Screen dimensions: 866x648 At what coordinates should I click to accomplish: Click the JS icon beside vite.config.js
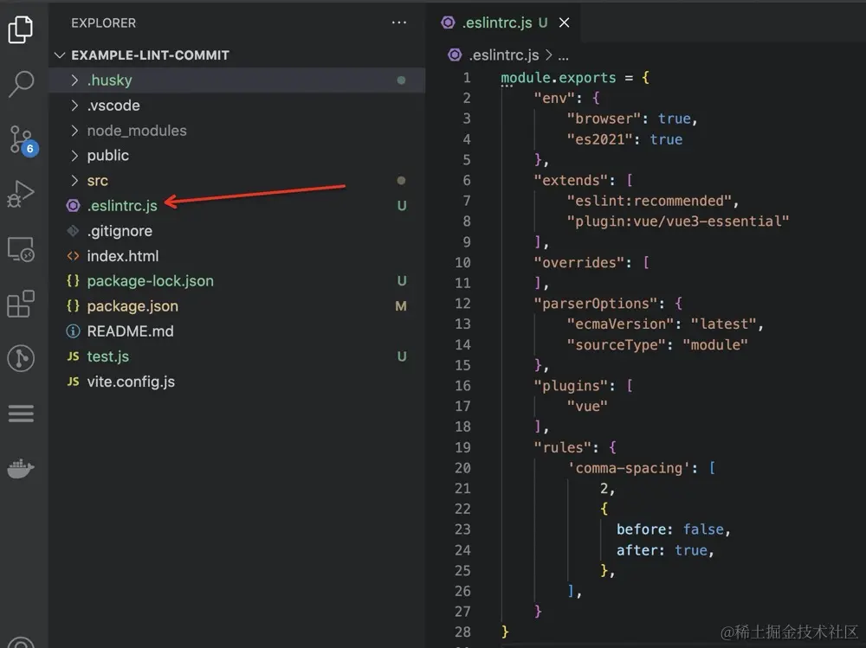[x=73, y=382]
